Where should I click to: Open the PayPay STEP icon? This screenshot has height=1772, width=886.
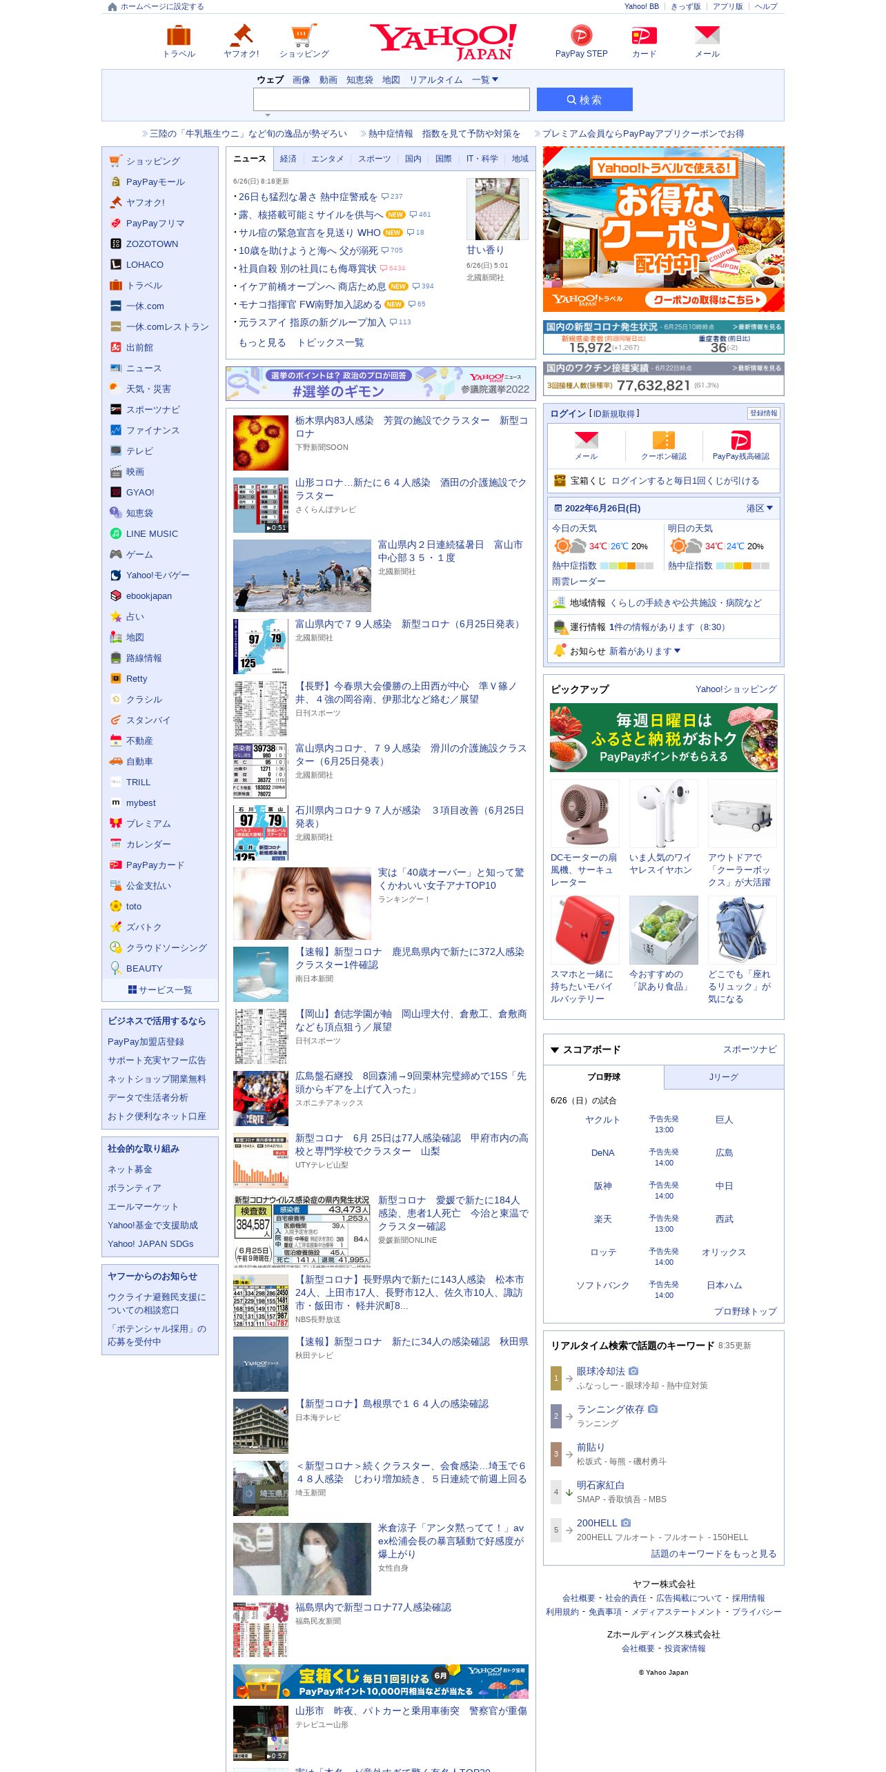(x=581, y=35)
